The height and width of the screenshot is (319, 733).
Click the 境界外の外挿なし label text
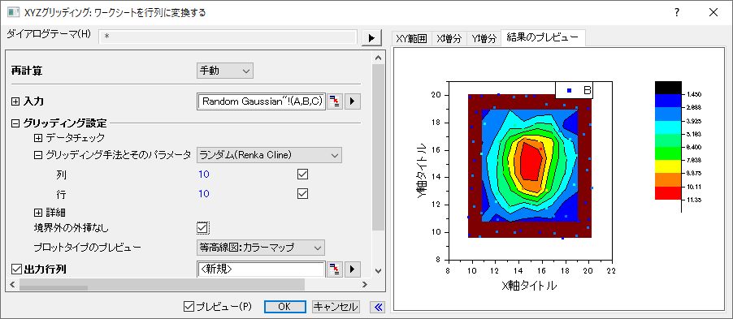pyautogui.click(x=71, y=228)
